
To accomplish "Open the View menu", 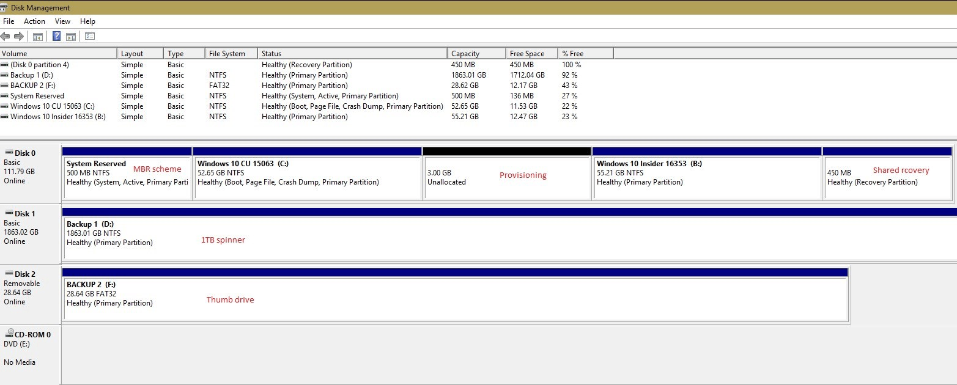I will (62, 21).
